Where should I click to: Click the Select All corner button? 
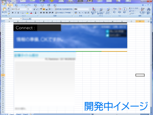(x=3, y=21)
